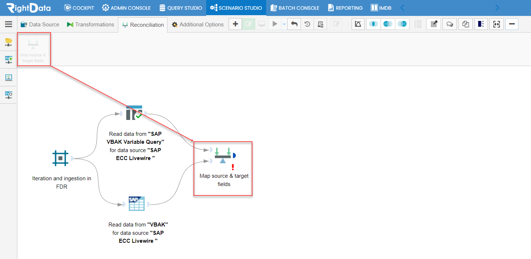Image resolution: width=531 pixels, height=259 pixels.
Task: Select the Map source & target fields canvas node
Action: click(x=223, y=155)
